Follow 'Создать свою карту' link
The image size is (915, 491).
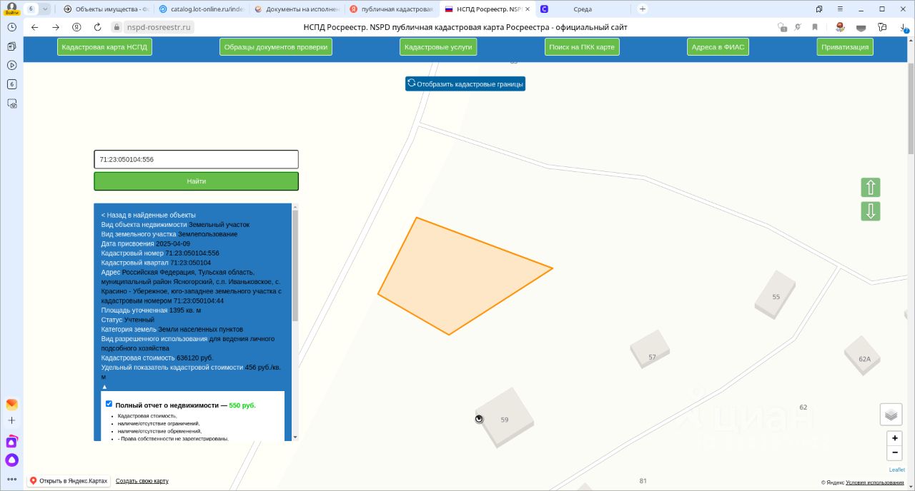click(x=142, y=481)
